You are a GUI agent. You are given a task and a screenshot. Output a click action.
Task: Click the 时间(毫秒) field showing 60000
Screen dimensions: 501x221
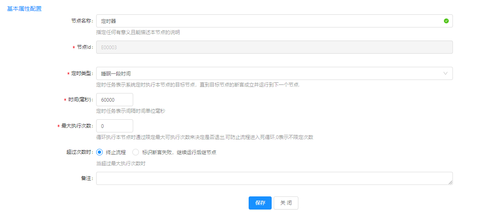coord(114,100)
